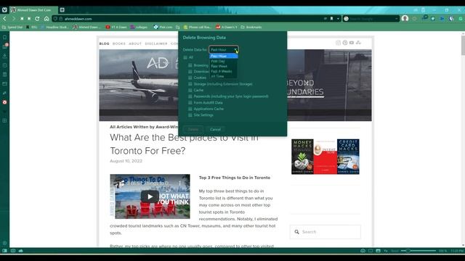465x261 pixels.
Task: Play the Toronto YouTube video
Action: point(150,196)
